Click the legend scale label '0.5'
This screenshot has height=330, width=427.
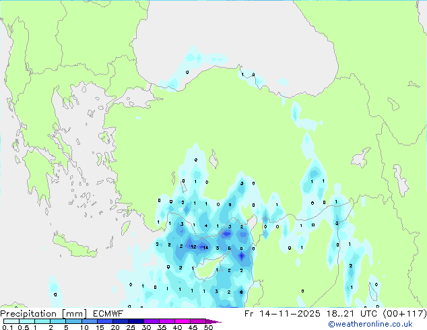click(24, 327)
